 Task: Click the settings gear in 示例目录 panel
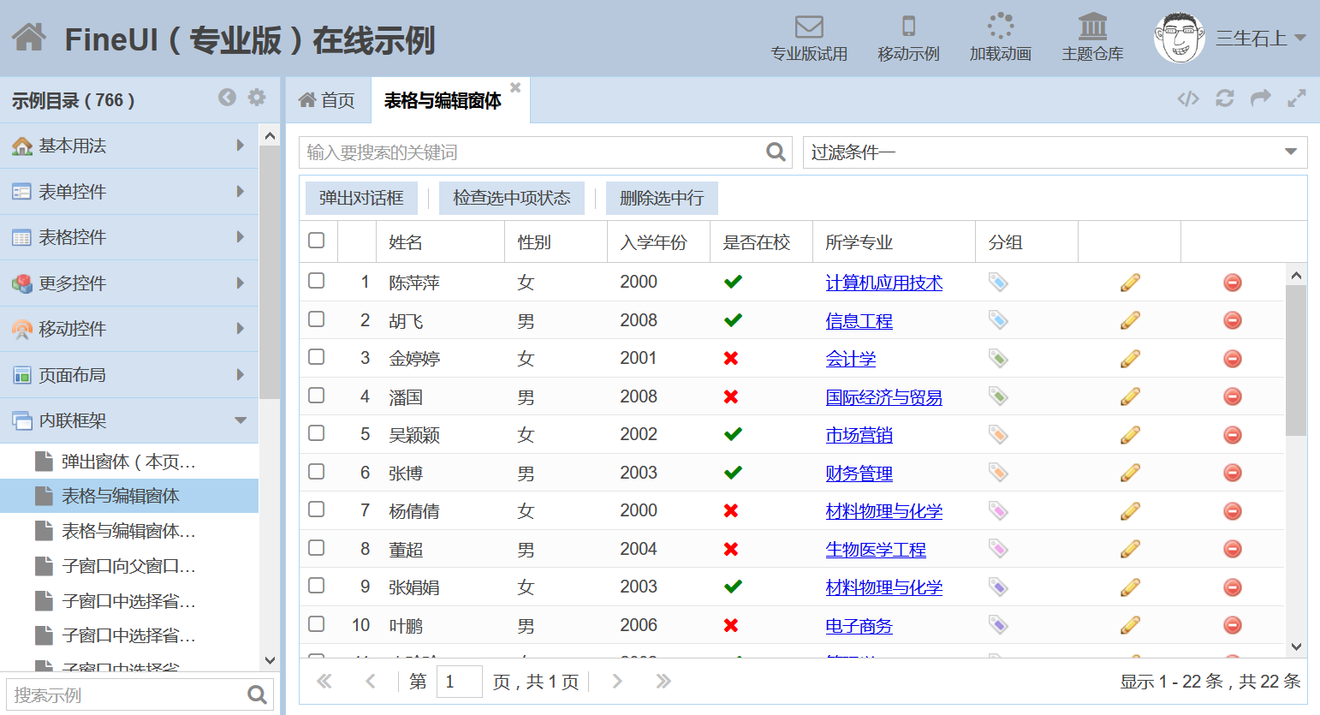[x=257, y=98]
